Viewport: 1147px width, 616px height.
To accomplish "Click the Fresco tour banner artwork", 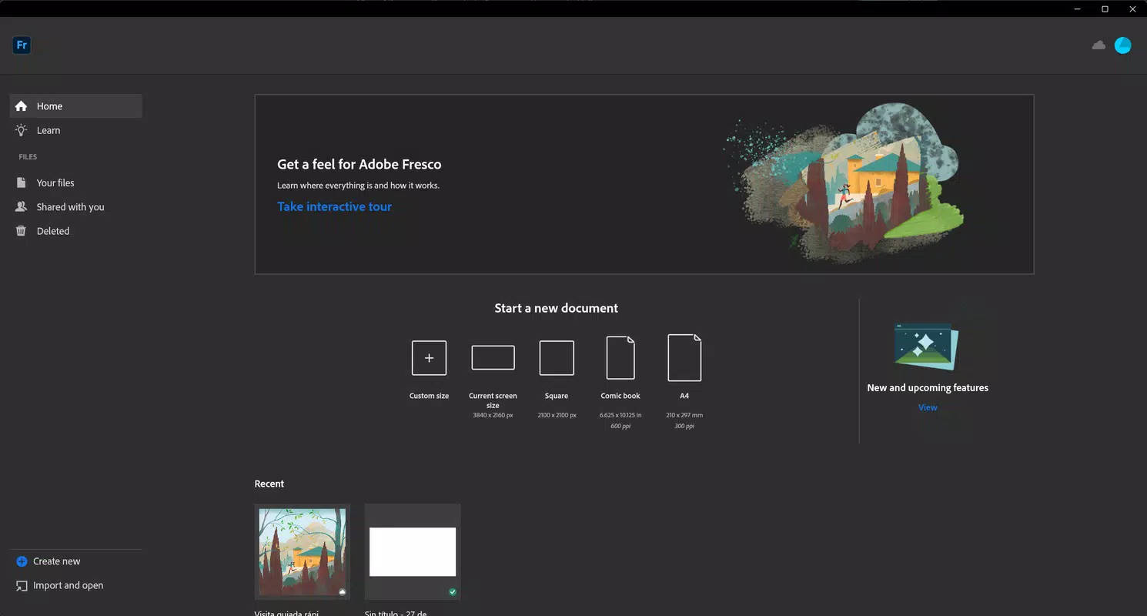I will 844,183.
